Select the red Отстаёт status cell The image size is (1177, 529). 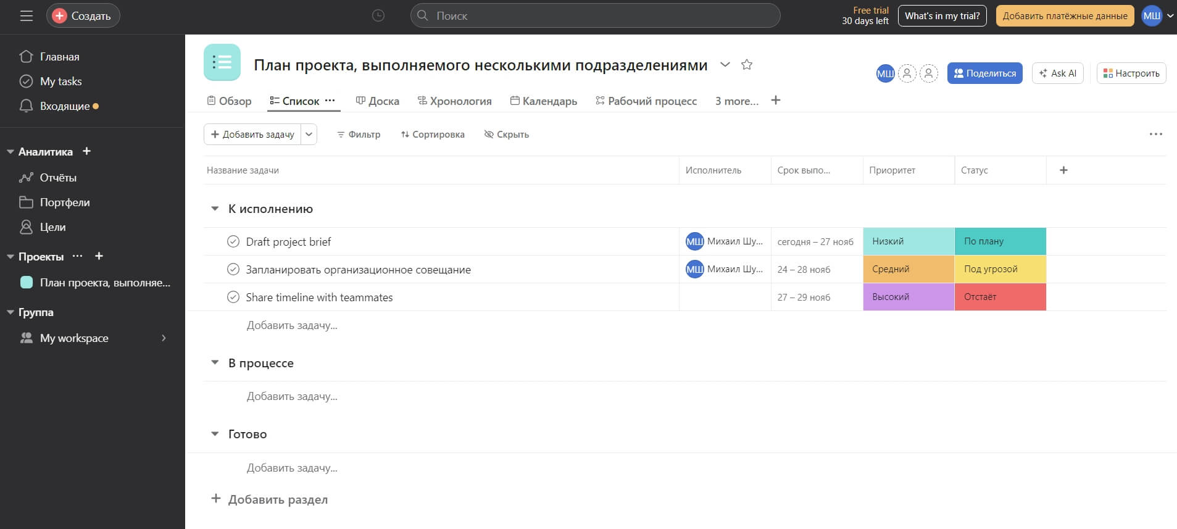pyautogui.click(x=1000, y=297)
